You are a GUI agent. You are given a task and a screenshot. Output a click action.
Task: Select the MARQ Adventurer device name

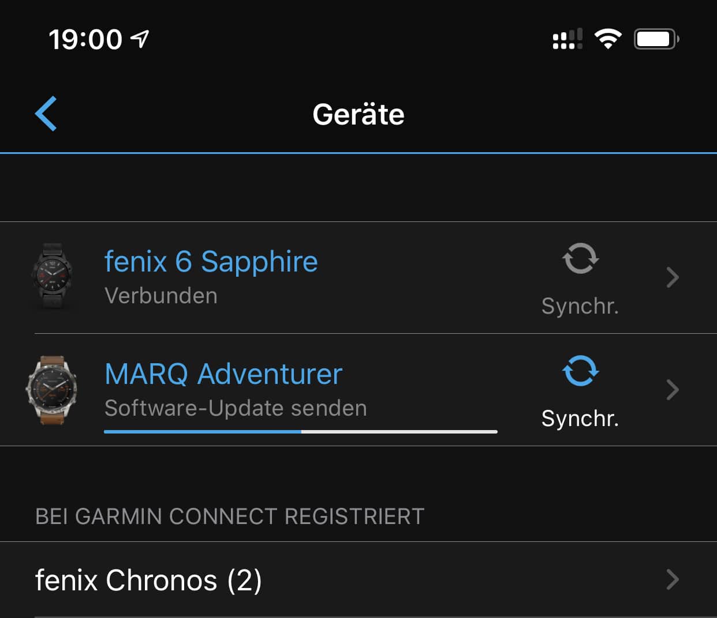(x=223, y=374)
